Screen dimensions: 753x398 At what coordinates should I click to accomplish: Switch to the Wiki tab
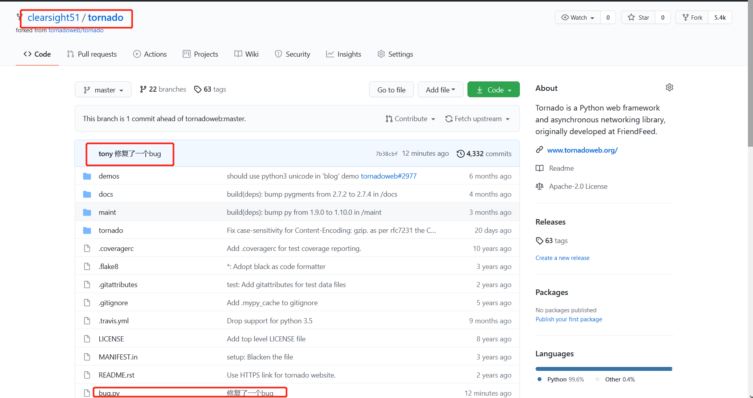tap(247, 54)
